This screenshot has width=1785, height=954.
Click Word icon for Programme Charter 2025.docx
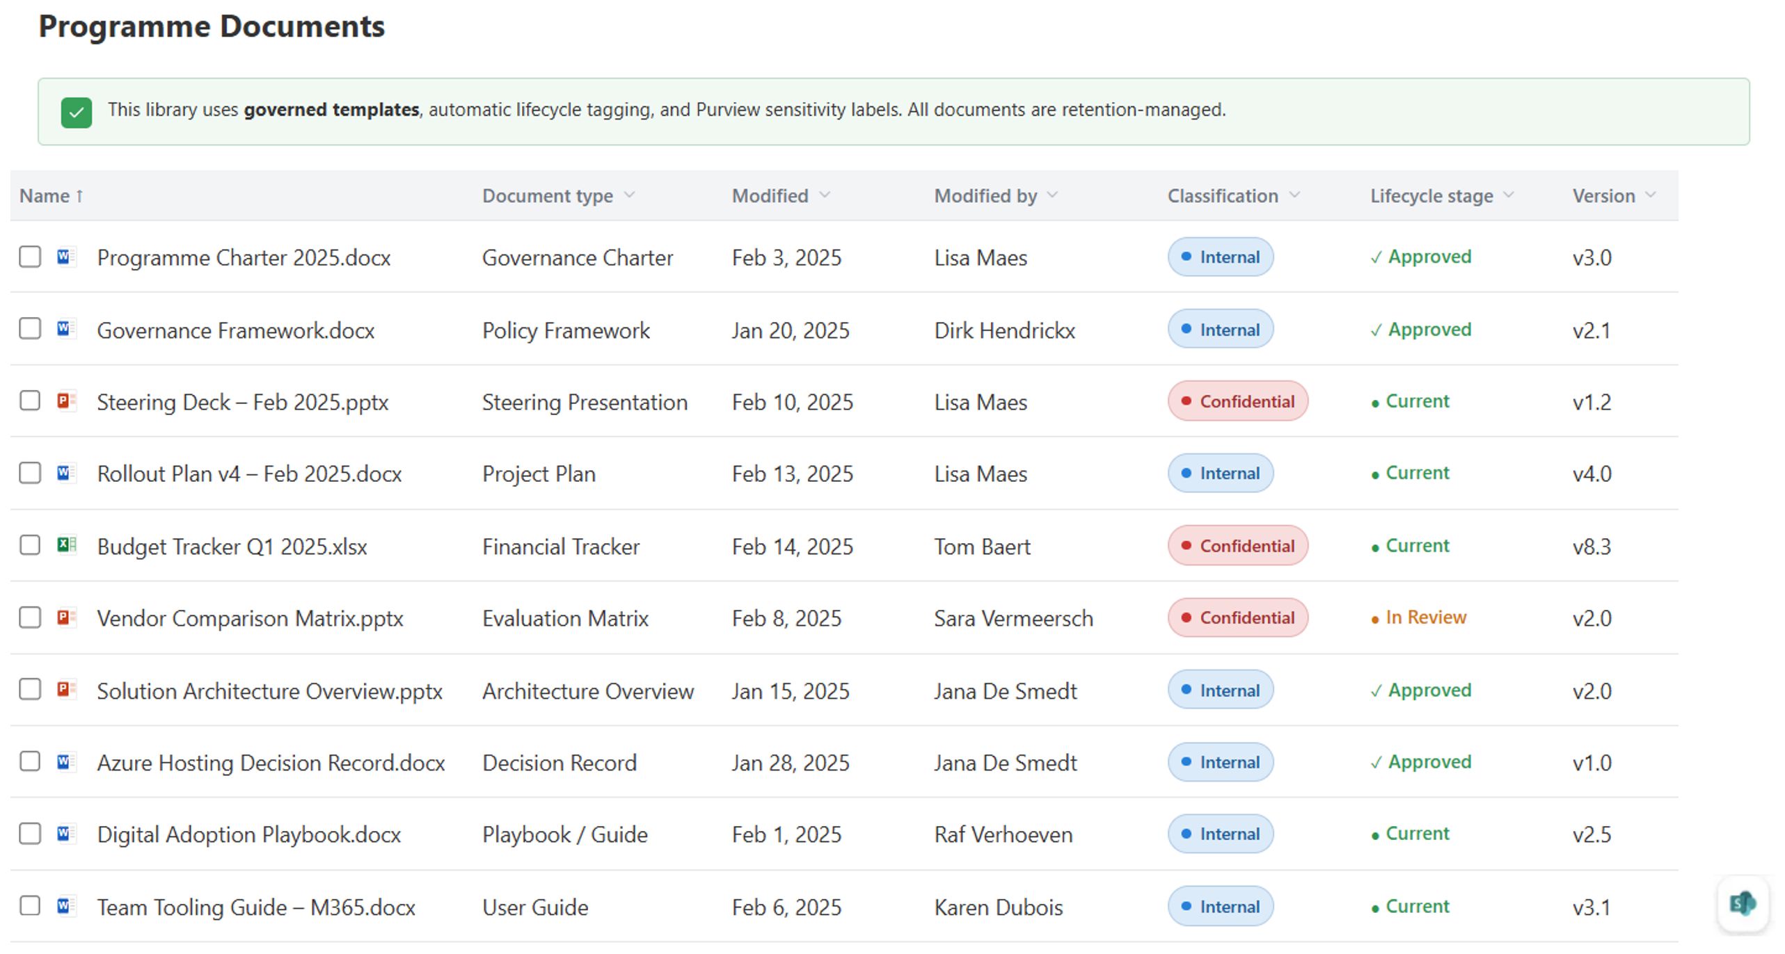coord(65,257)
